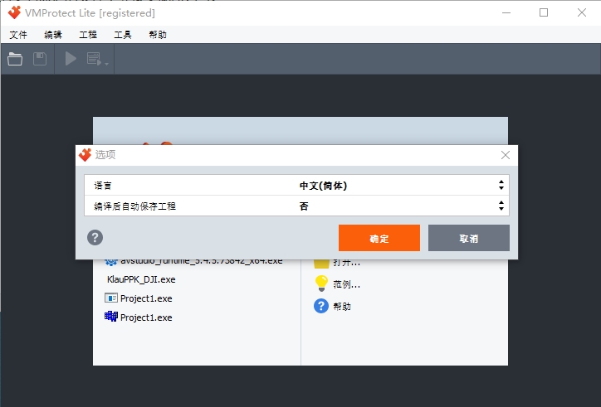The image size is (601, 407).
Task: Click the VMProtect logo in 选项 dialog title
Action: click(x=85, y=155)
